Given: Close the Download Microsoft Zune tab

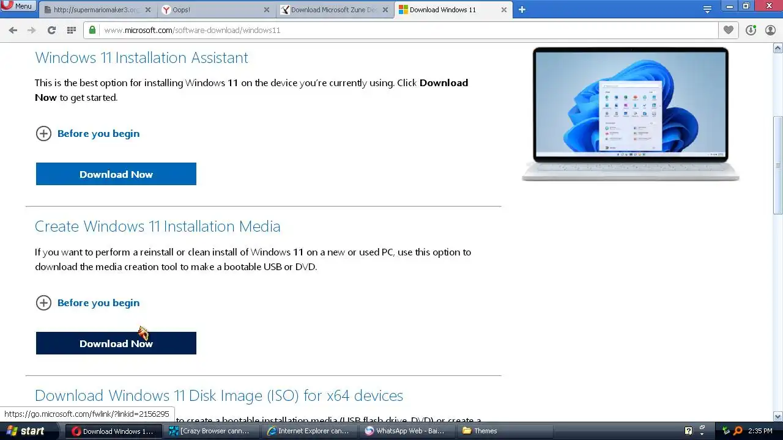Looking at the screenshot, I should 384,10.
